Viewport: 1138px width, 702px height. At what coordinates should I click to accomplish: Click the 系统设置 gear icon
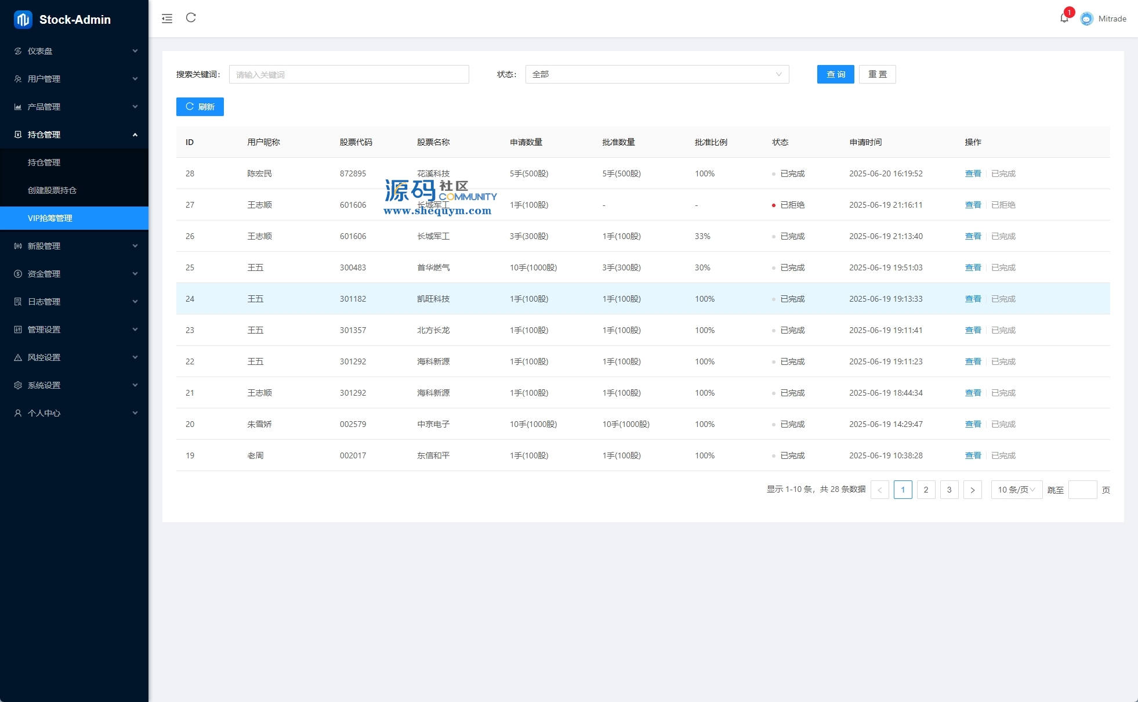[18, 385]
